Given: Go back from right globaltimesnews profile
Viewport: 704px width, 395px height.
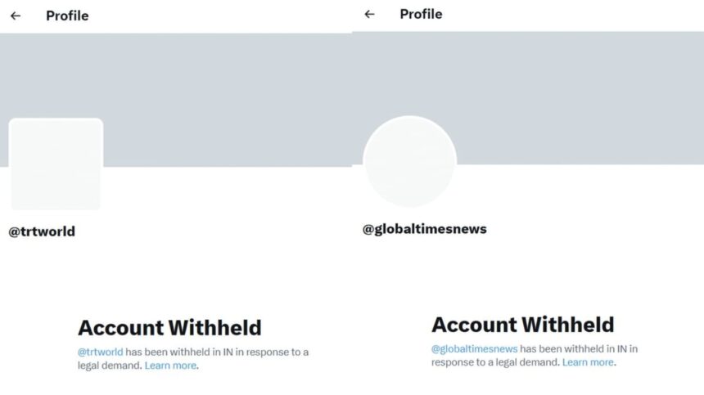Looking at the screenshot, I should (369, 15).
